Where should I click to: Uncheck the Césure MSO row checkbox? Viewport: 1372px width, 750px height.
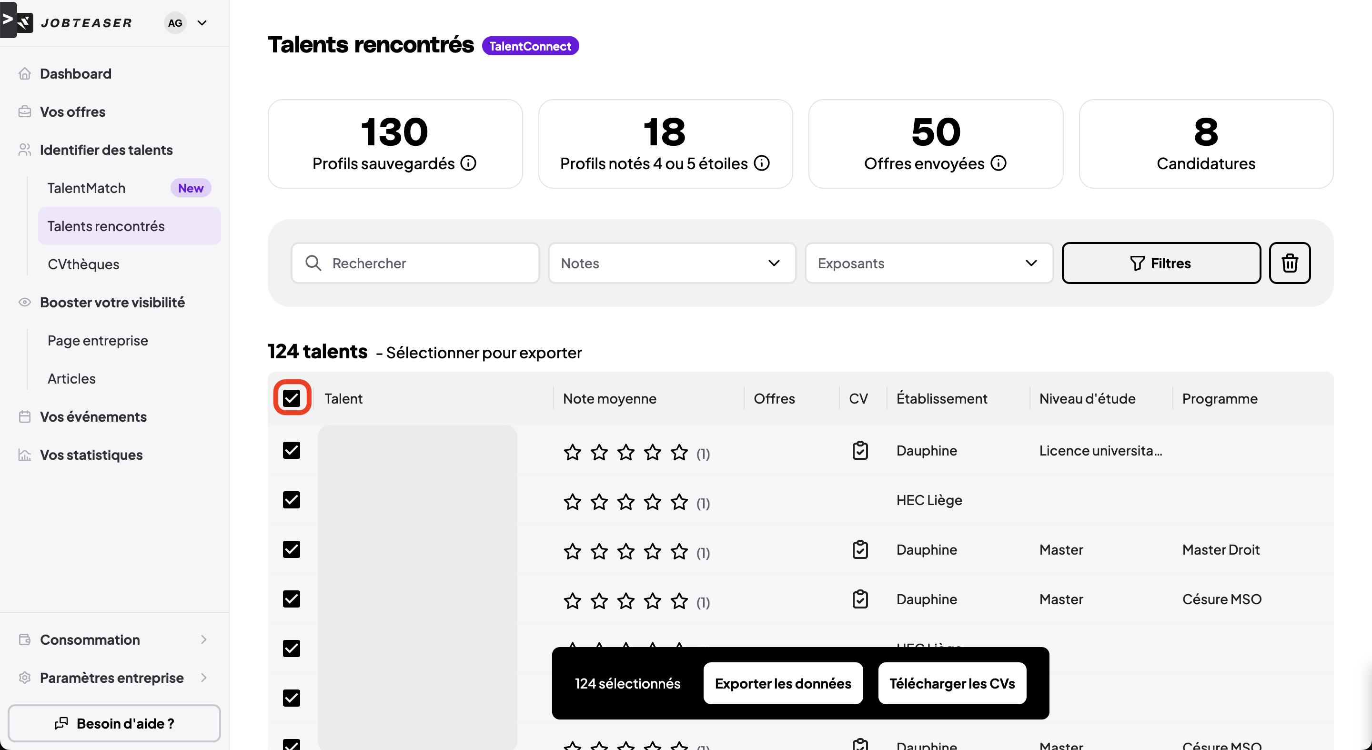(292, 599)
